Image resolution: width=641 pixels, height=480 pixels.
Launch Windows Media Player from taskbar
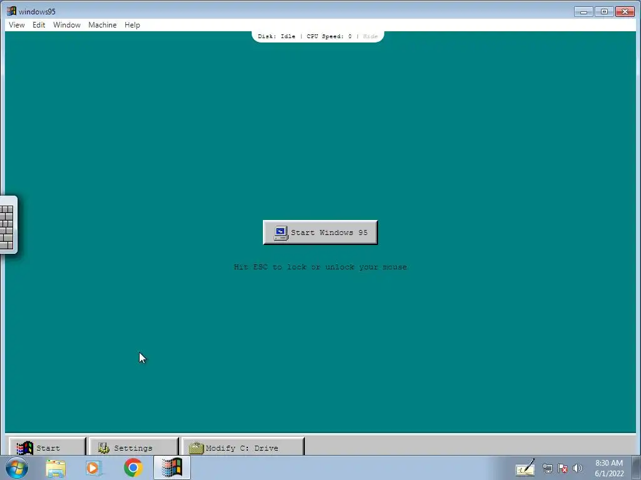93,468
